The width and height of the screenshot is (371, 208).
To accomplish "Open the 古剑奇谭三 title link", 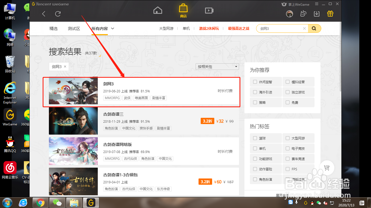I will click(113, 114).
